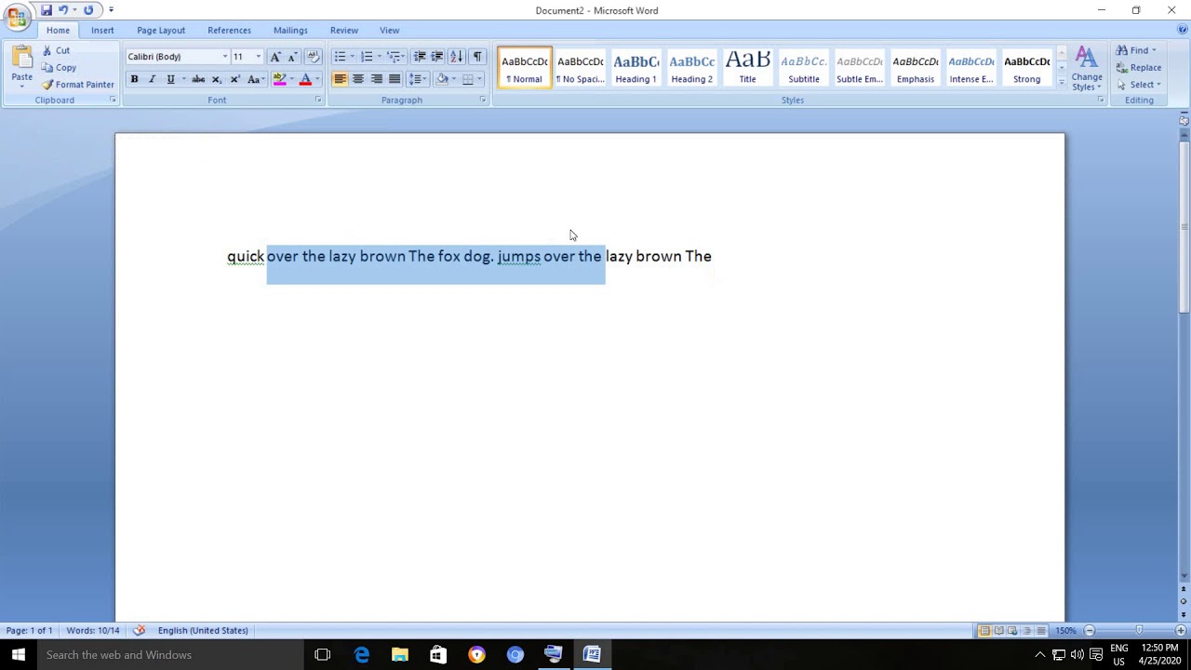Switch to Full Screen Reading view
This screenshot has width=1191, height=670.
click(x=998, y=630)
